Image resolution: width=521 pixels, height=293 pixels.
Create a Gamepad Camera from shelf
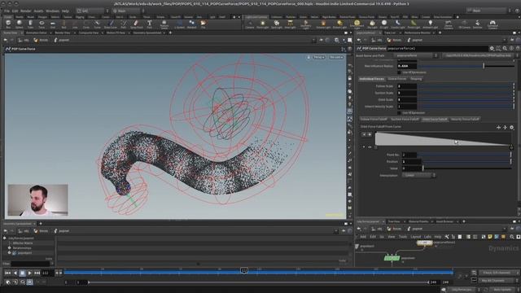tap(493, 24)
